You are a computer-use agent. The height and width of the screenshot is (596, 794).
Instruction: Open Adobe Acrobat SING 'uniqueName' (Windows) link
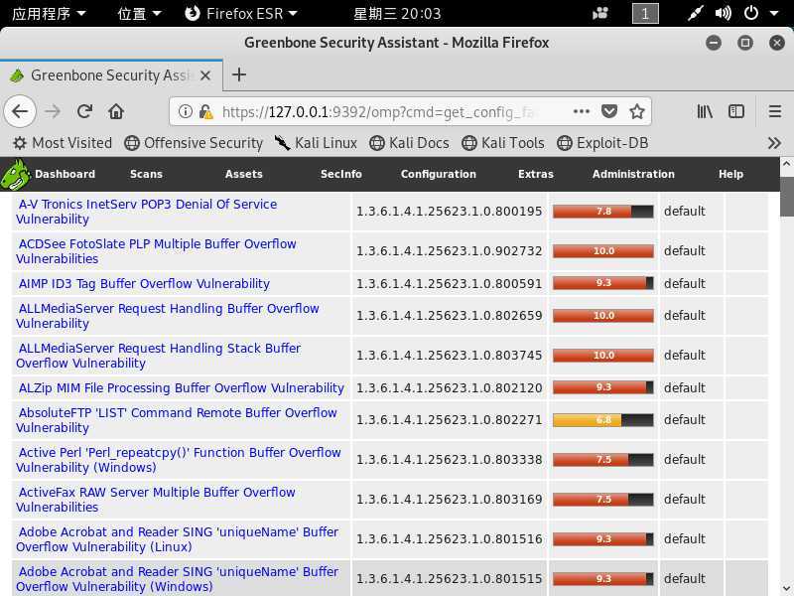[x=177, y=579]
